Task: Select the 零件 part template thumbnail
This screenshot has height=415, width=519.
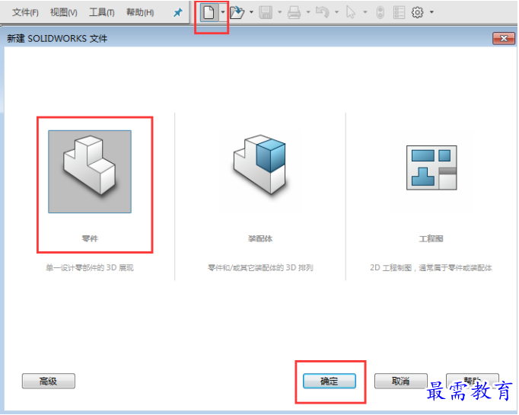Action: point(90,171)
